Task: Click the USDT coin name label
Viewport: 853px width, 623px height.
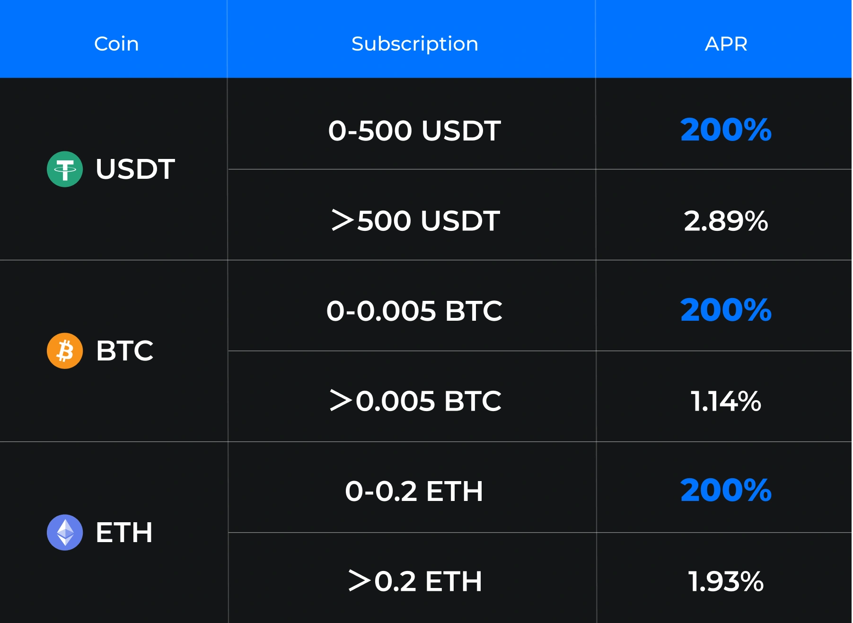Action: tap(135, 169)
